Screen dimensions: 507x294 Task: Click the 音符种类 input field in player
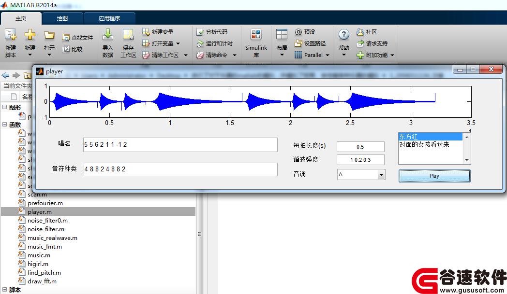(180, 169)
